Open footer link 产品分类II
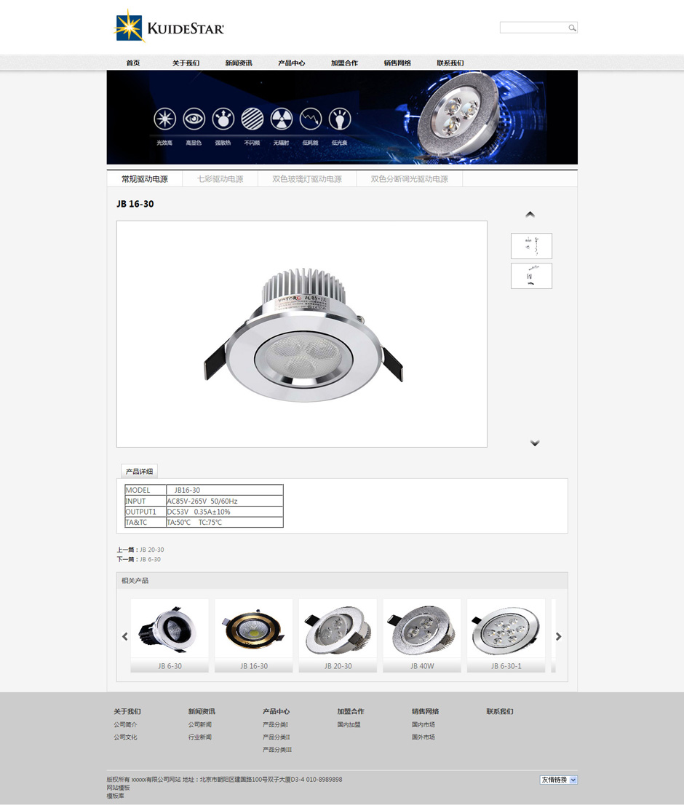This screenshot has height=808, width=684. [x=276, y=737]
